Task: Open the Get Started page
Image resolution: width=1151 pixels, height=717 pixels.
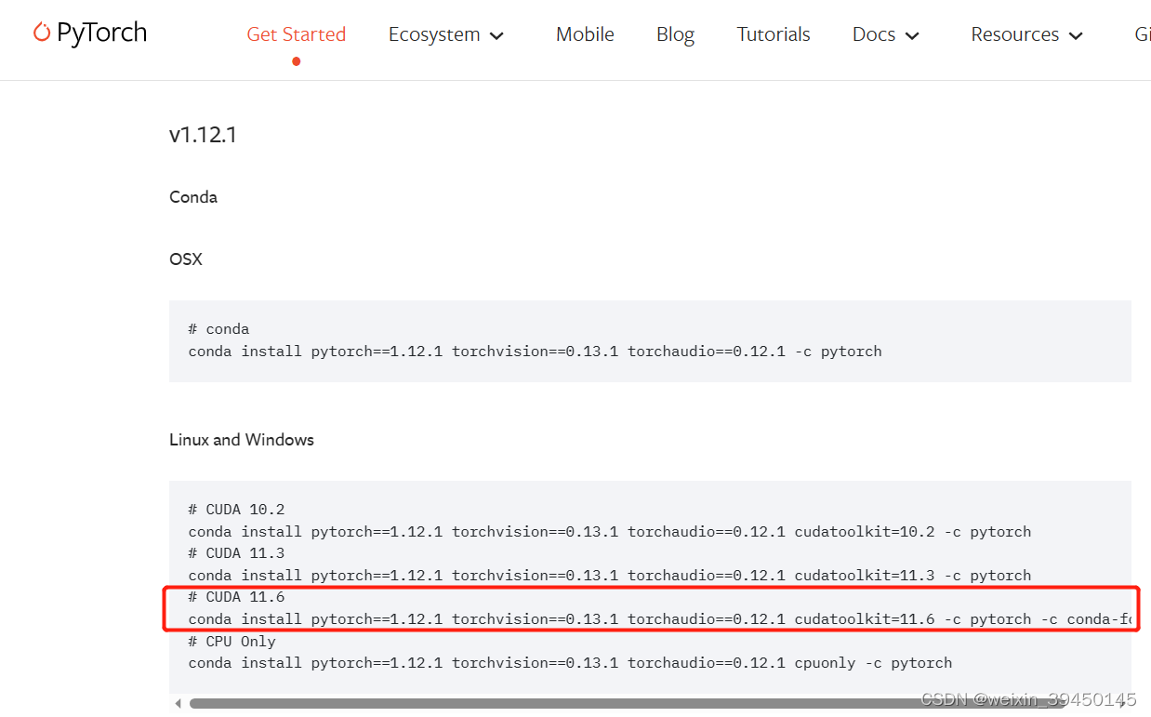Action: click(x=296, y=34)
